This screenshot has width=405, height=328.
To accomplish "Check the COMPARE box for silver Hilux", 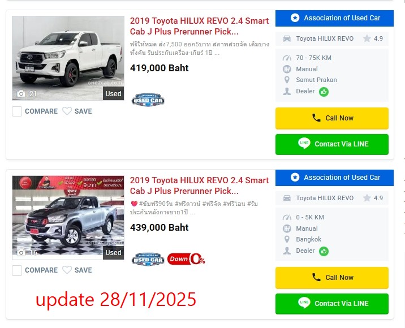I will point(17,270).
